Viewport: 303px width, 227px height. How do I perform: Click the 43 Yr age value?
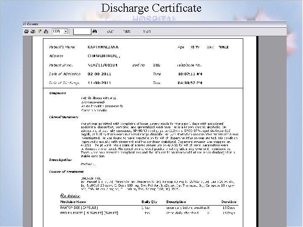click(195, 47)
